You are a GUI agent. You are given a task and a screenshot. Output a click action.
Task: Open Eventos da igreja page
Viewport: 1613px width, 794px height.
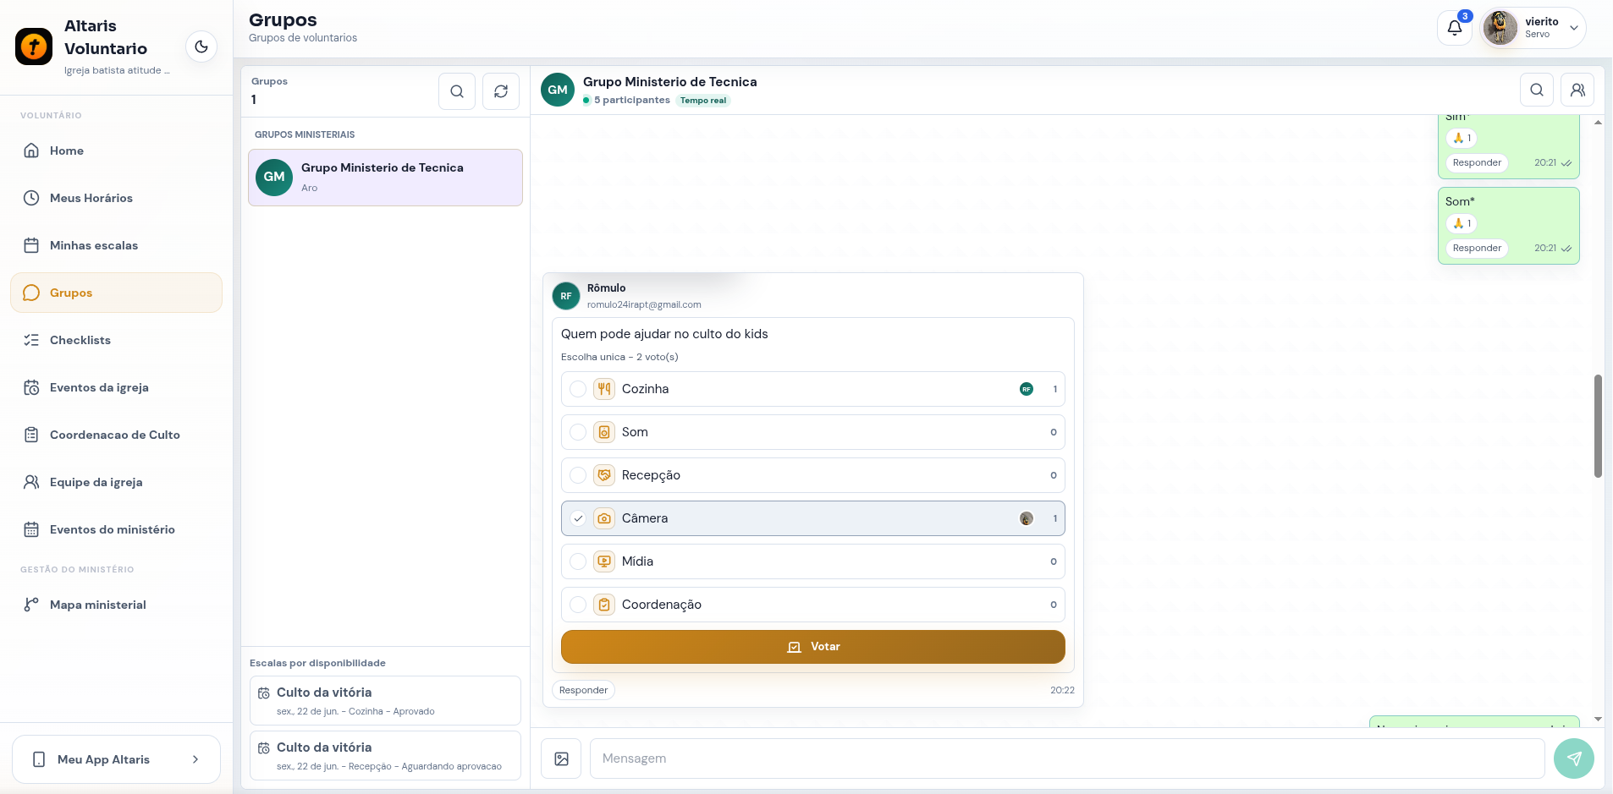coord(116,387)
